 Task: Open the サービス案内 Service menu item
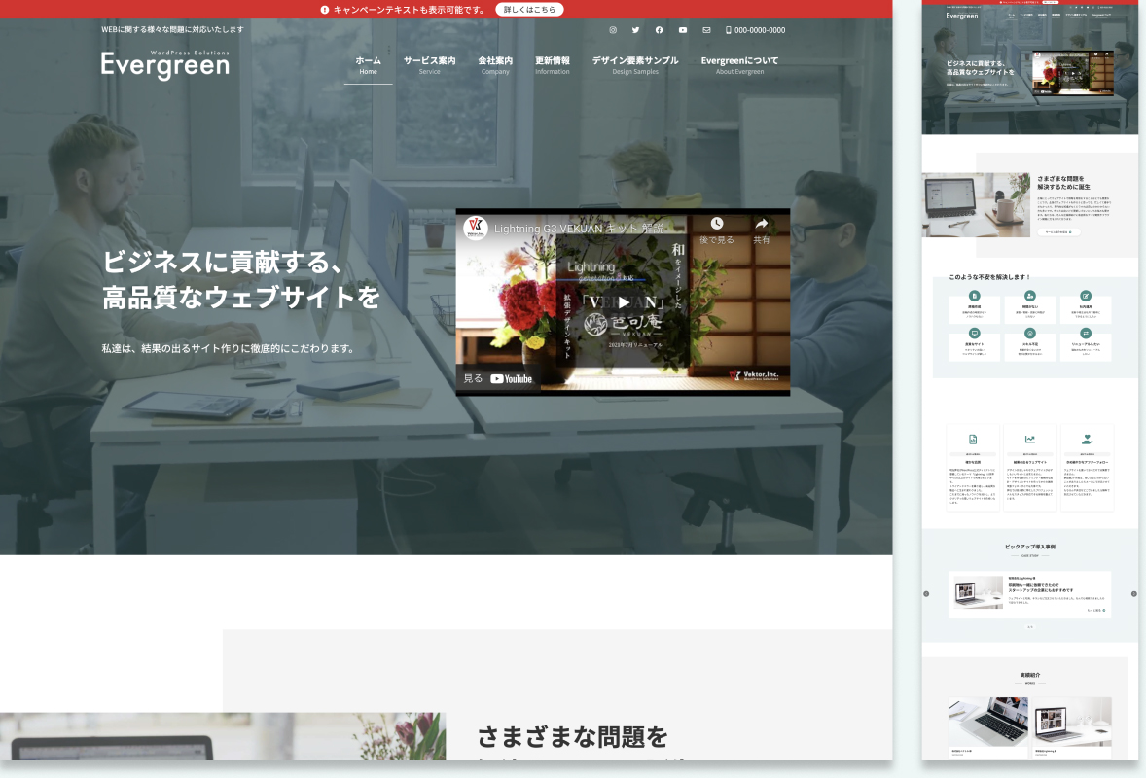430,65
